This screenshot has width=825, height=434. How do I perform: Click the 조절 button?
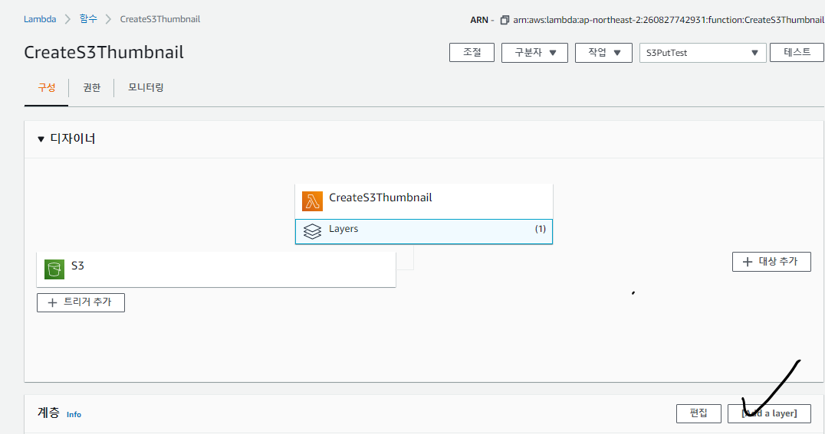click(472, 53)
